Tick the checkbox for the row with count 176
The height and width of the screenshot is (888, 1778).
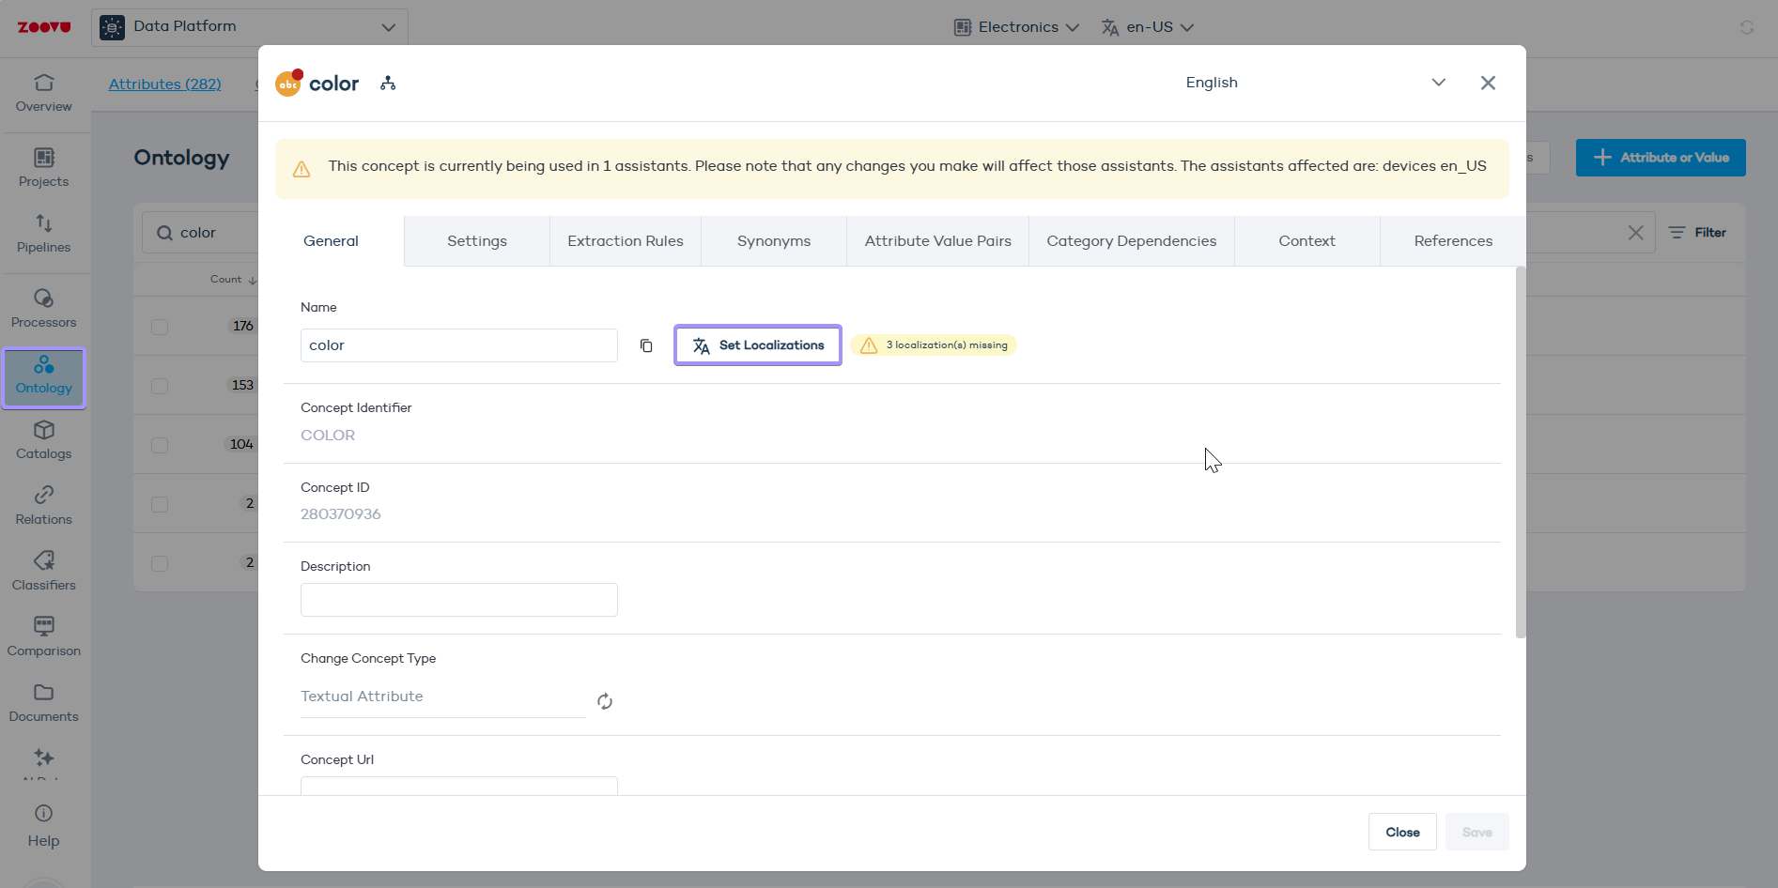pos(160,327)
